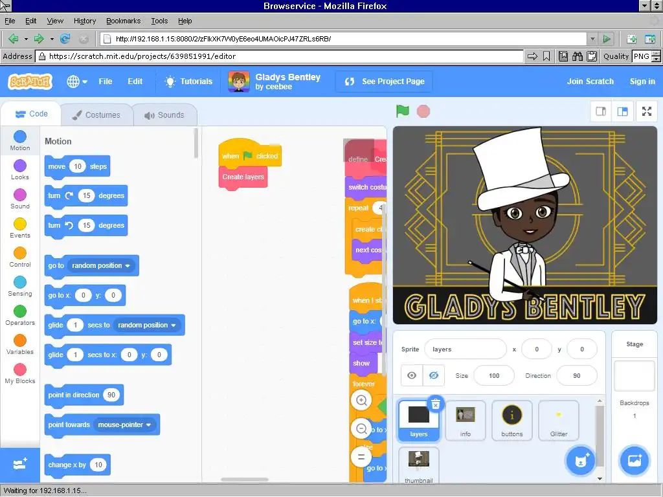Click the Firefox forward arrow button
The height and width of the screenshot is (497, 663).
[x=39, y=39]
